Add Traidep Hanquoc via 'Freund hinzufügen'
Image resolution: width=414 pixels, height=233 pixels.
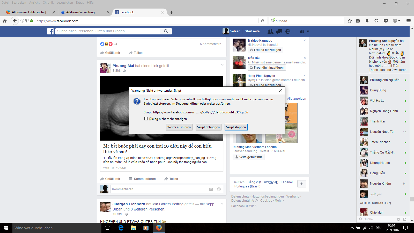265,50
